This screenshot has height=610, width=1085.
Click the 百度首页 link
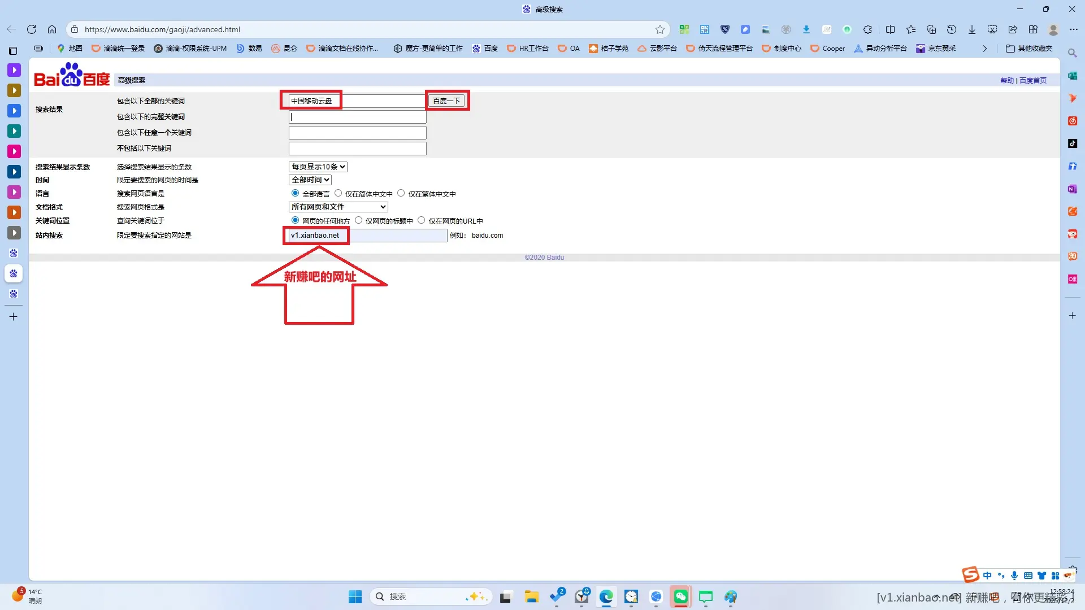point(1032,81)
